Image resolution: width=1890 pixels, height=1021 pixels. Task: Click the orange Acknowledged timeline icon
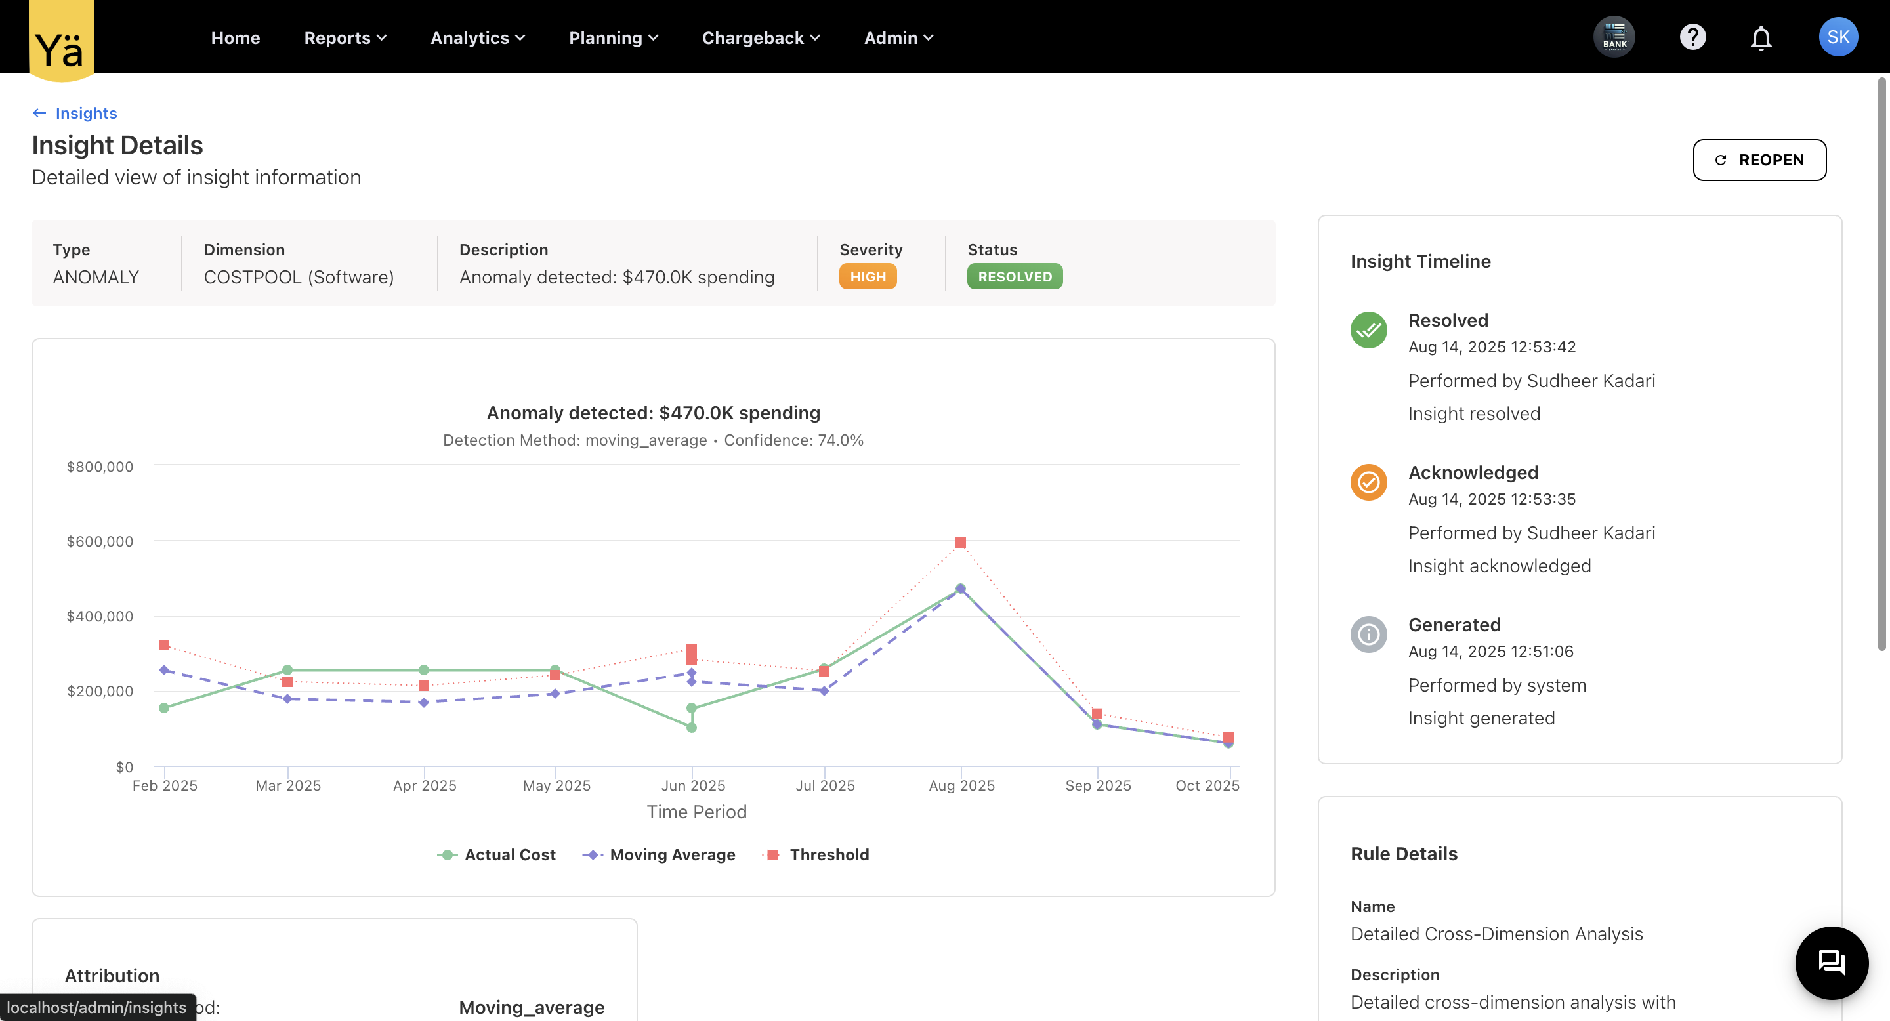[1368, 482]
